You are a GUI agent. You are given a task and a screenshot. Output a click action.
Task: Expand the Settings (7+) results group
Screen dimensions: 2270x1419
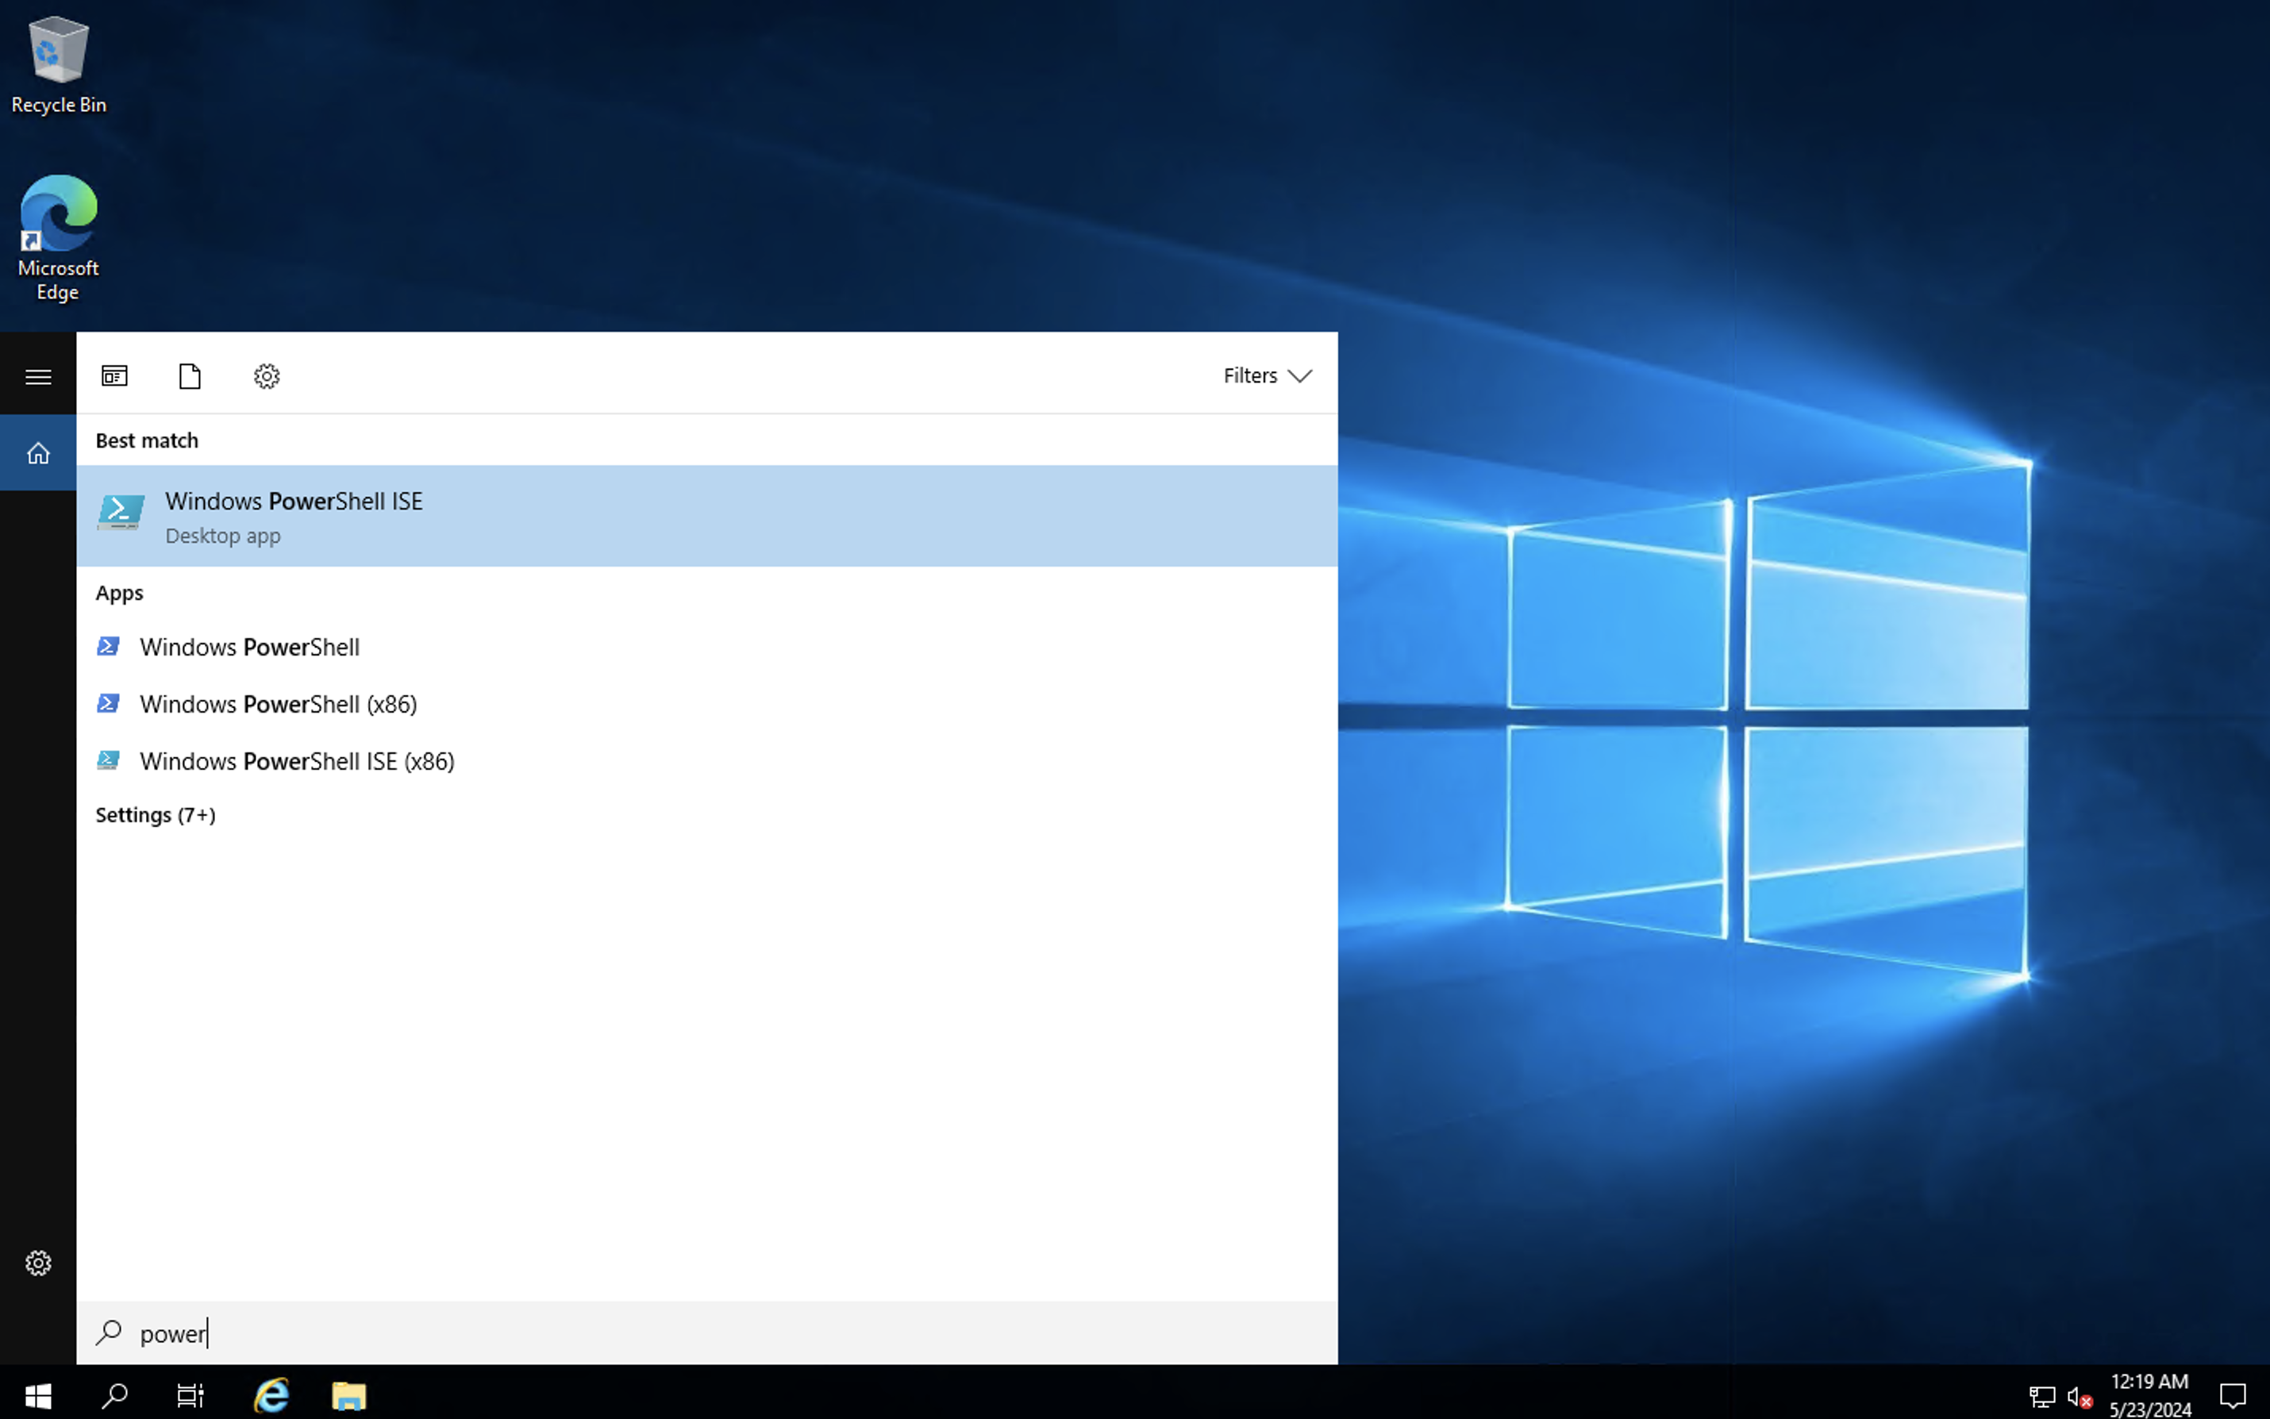pyautogui.click(x=156, y=814)
